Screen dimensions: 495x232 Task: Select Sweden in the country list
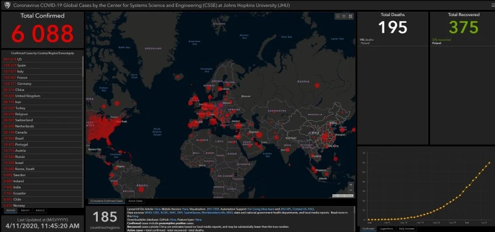(x=42, y=175)
